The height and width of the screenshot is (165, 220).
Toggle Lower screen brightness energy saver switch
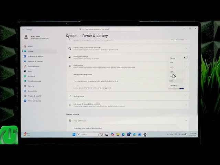tap(182, 88)
